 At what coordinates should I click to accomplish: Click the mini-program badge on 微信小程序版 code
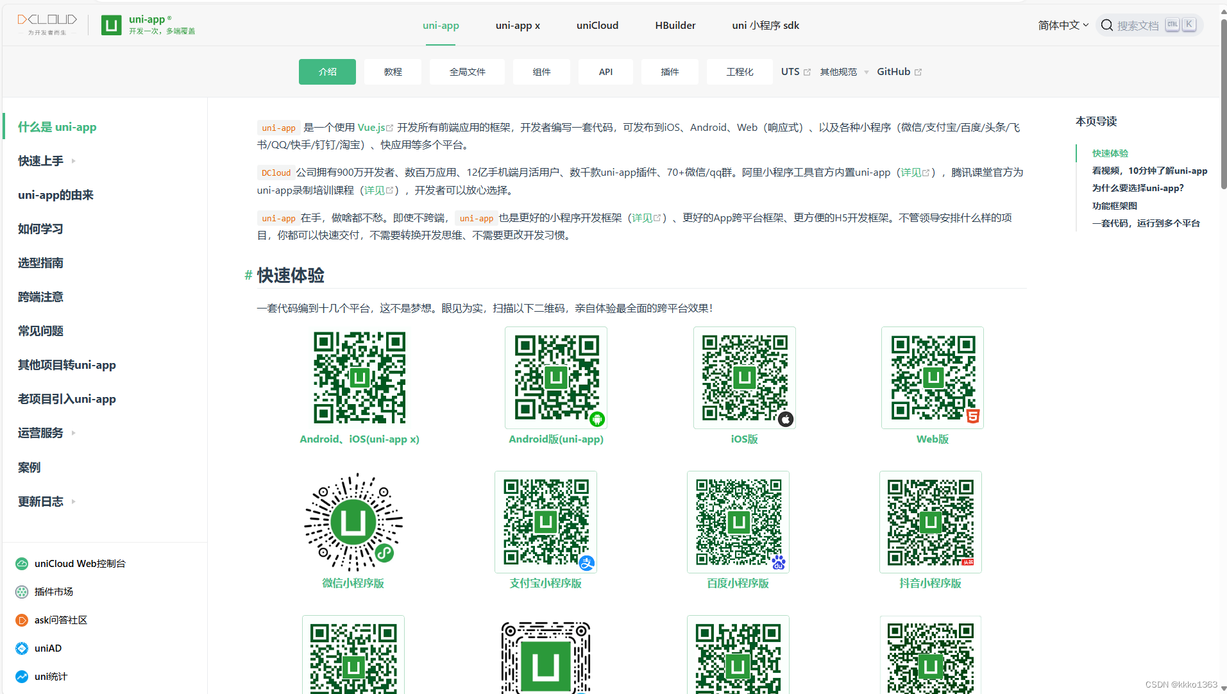pos(384,553)
